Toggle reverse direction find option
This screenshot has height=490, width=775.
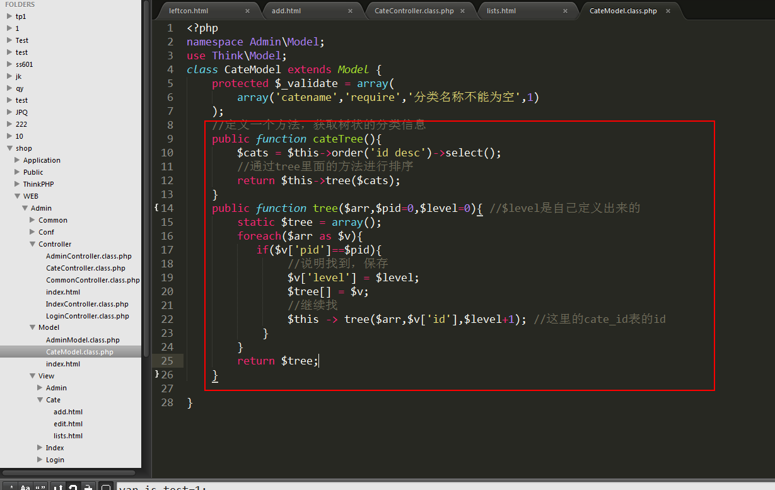click(x=58, y=486)
